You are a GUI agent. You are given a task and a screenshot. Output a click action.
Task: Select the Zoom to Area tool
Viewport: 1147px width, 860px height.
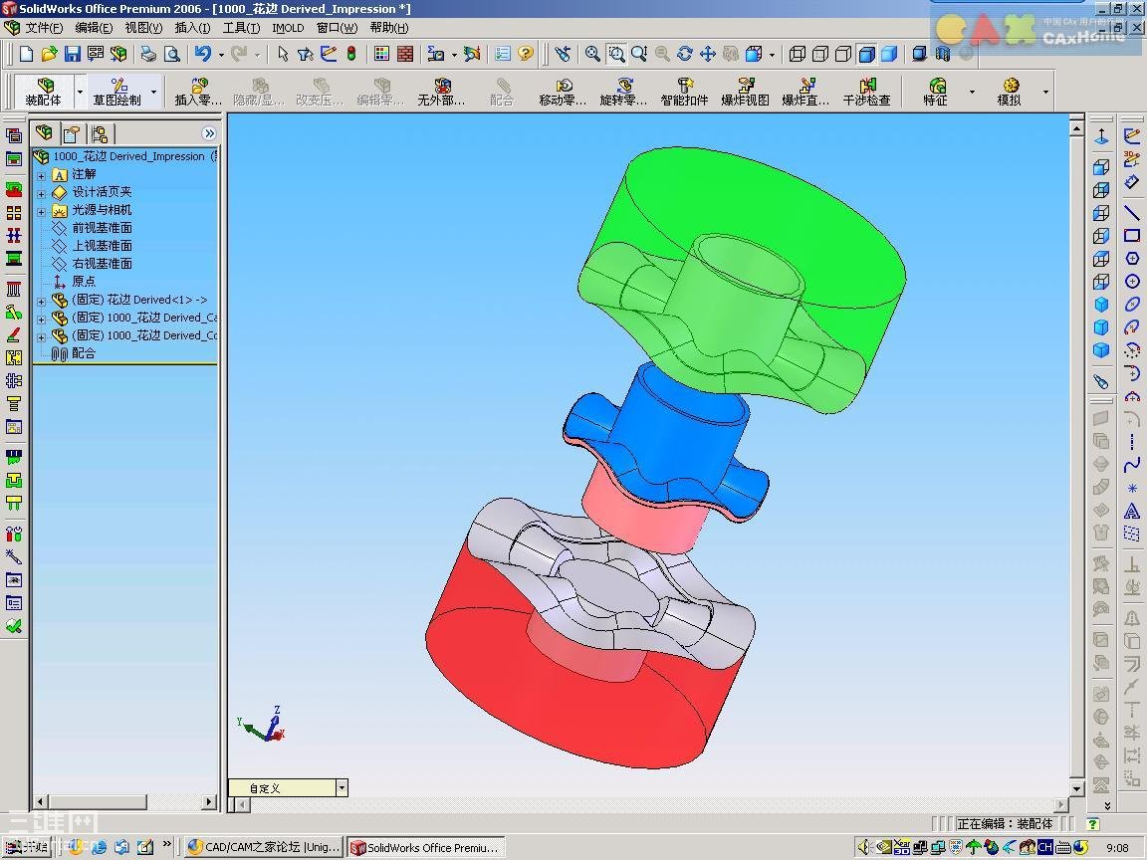pyautogui.click(x=616, y=54)
